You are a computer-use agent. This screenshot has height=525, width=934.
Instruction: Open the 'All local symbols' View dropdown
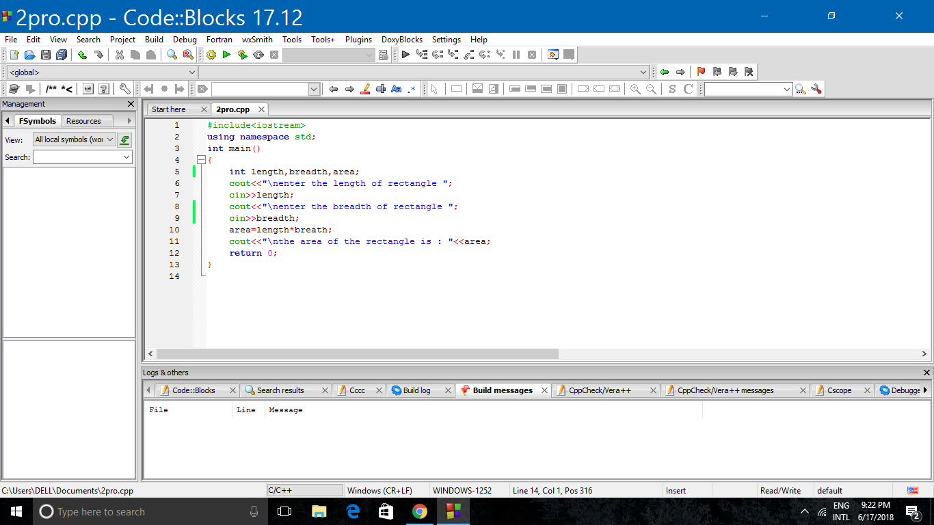click(x=111, y=139)
